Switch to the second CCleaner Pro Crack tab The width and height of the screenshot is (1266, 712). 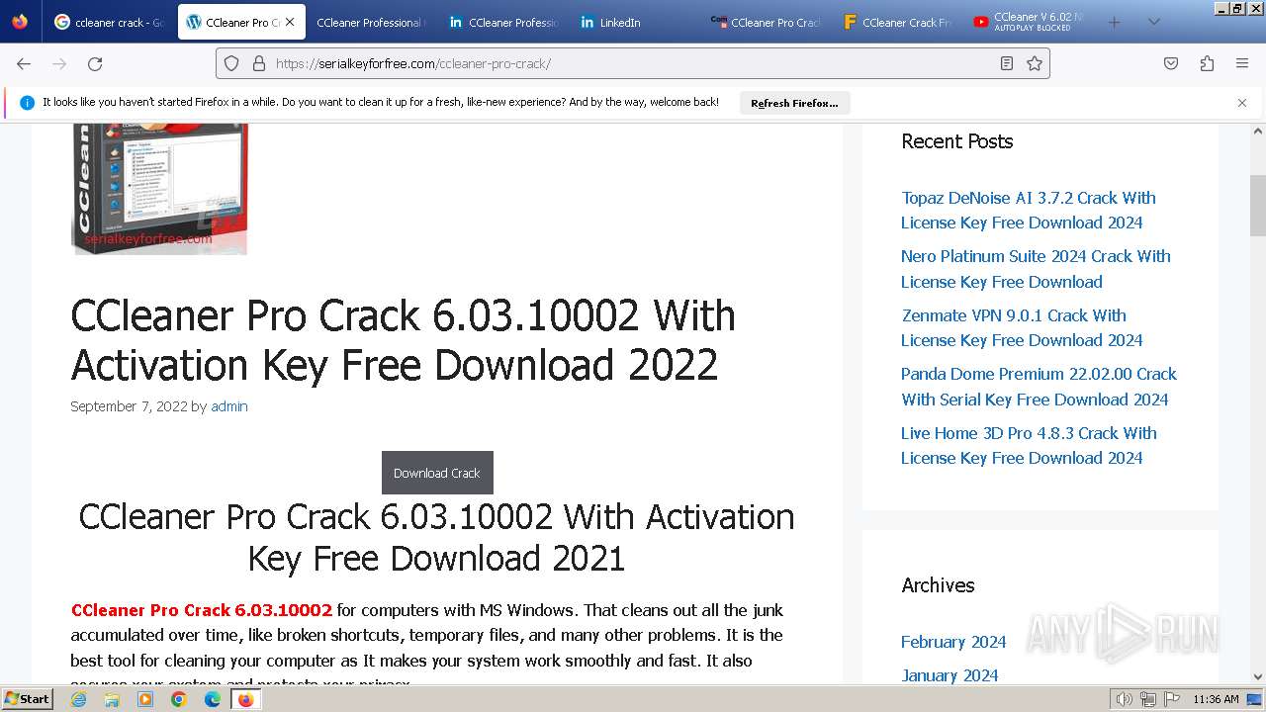click(x=766, y=22)
